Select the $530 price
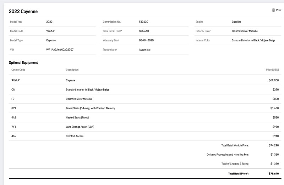Viewport: 284px width, 185px height. 275,117
